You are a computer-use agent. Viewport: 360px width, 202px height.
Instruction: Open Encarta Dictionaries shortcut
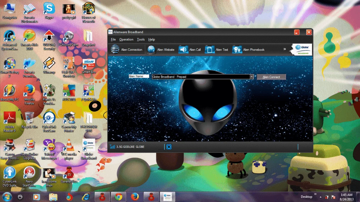29,13
